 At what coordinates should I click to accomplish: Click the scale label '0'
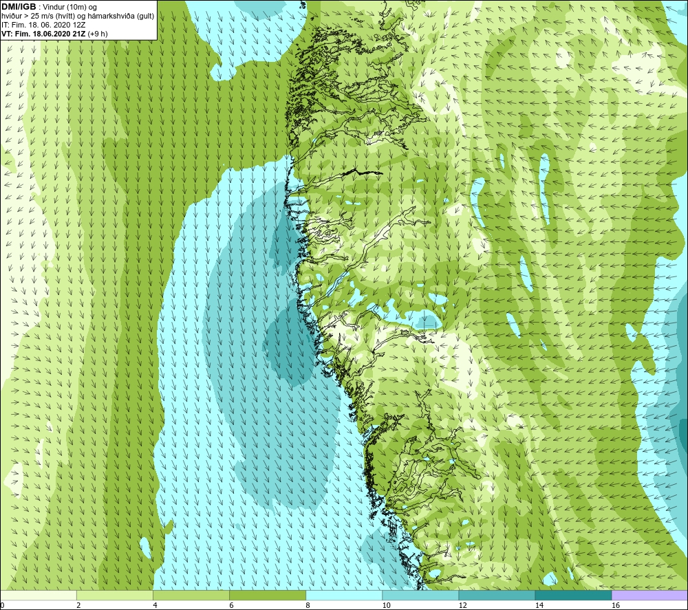click(x=2, y=606)
